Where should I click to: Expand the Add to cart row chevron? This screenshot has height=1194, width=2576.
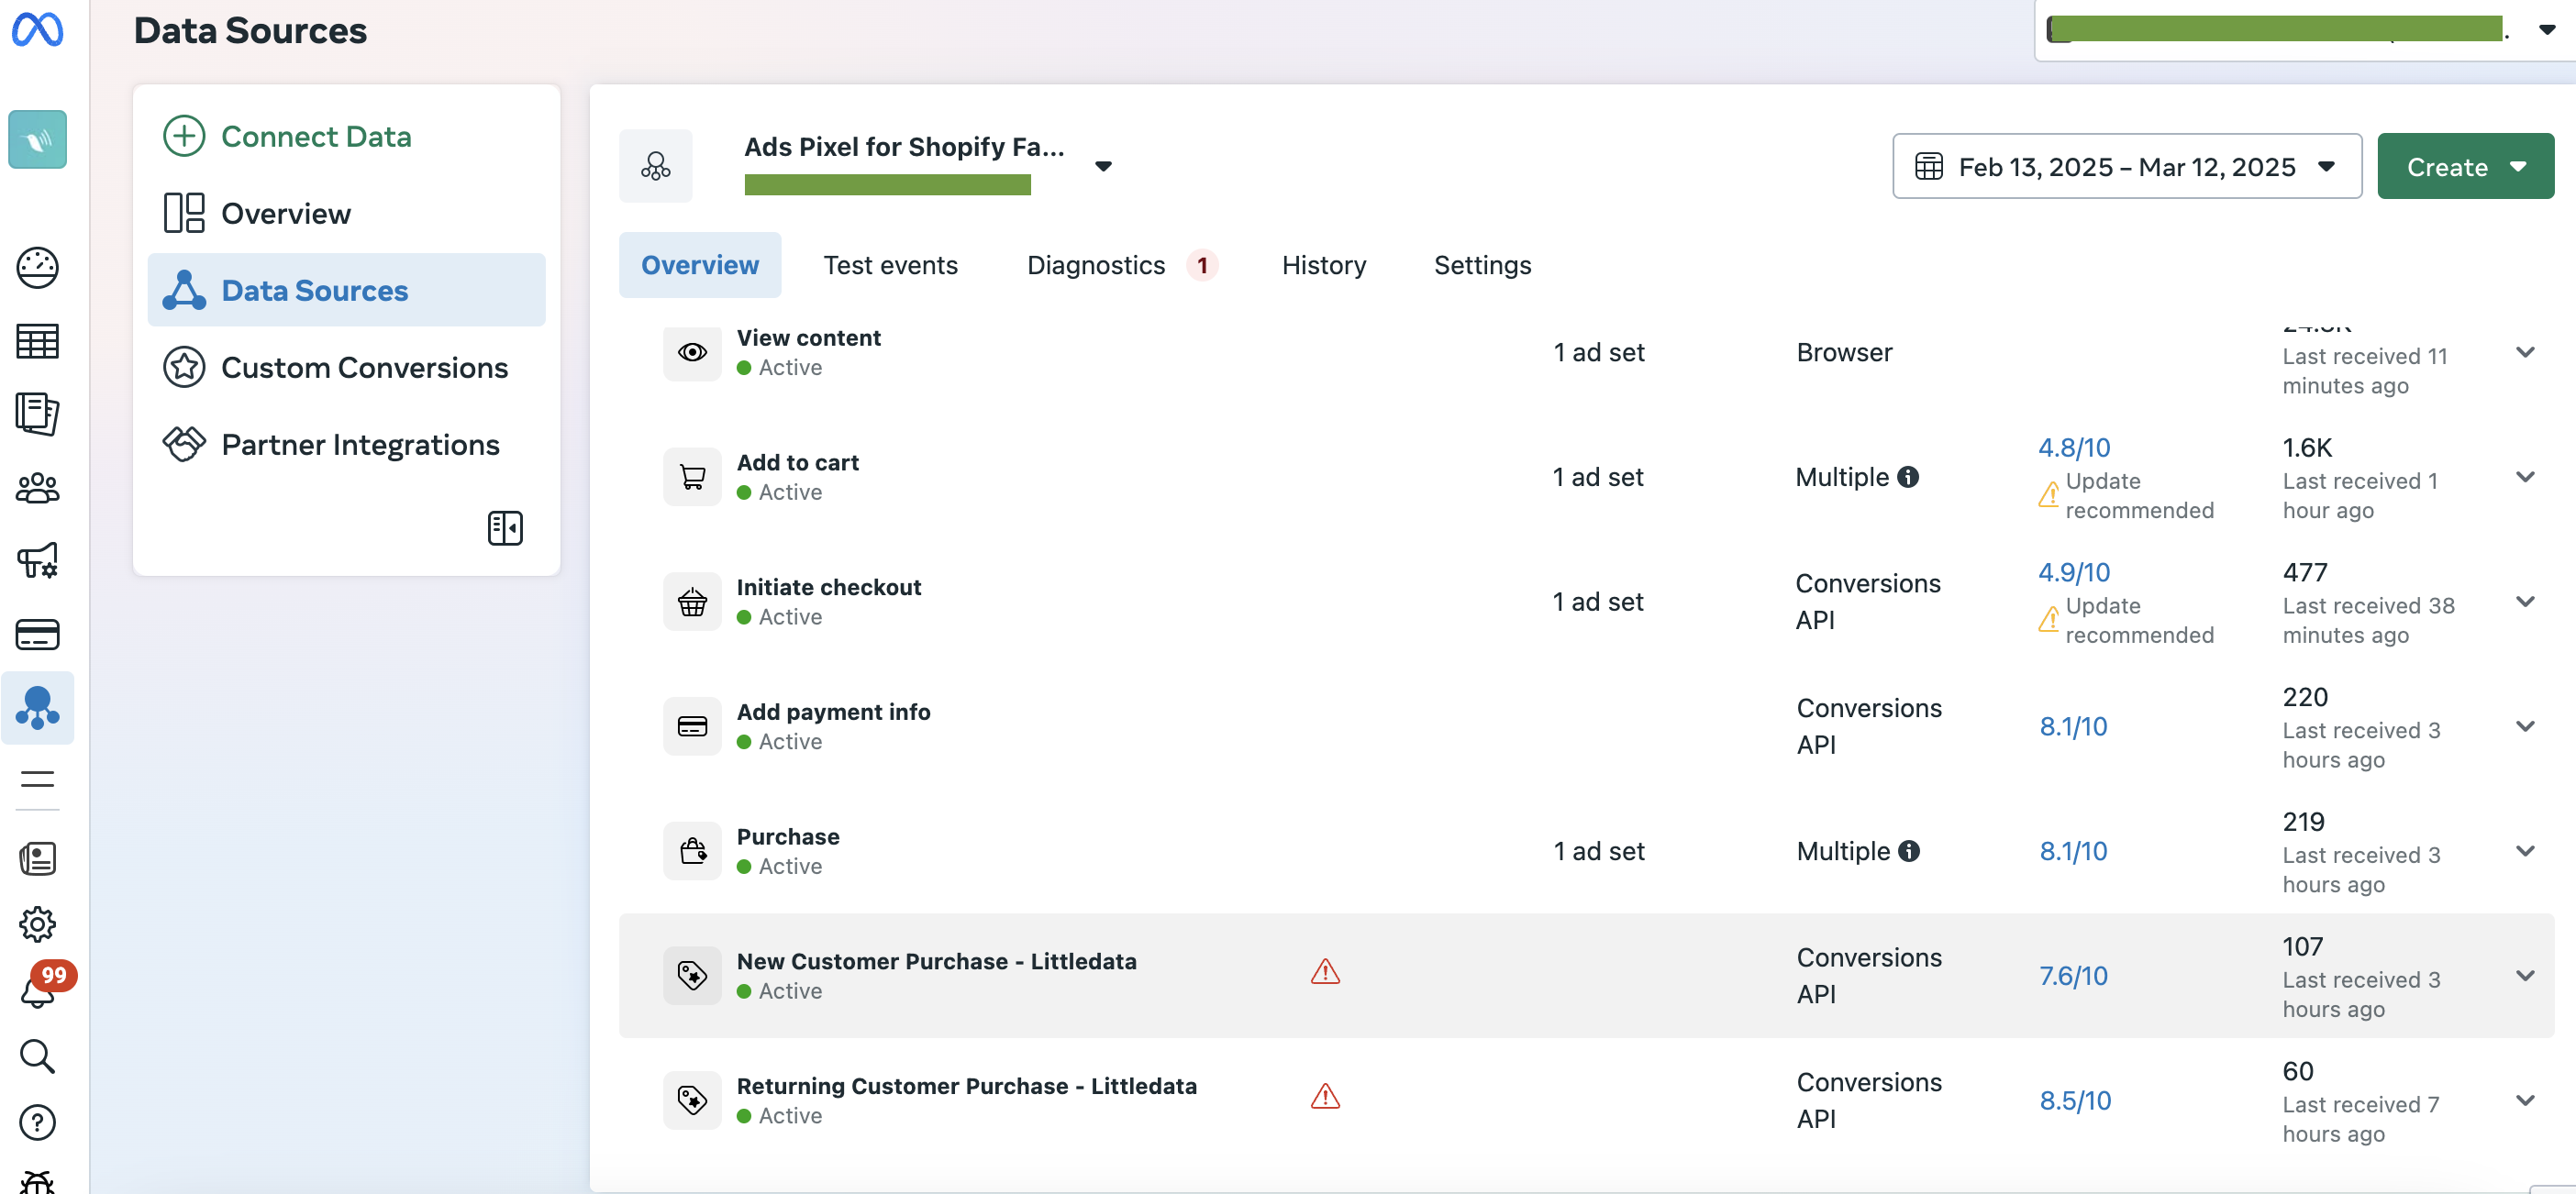tap(2525, 477)
